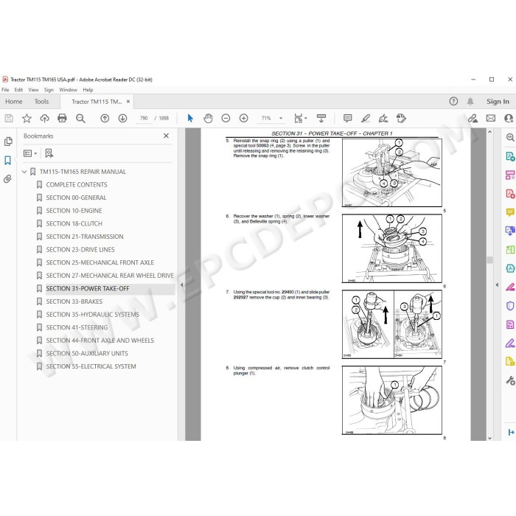Expand the right tools pane
The width and height of the screenshot is (516, 516).
(x=511, y=432)
